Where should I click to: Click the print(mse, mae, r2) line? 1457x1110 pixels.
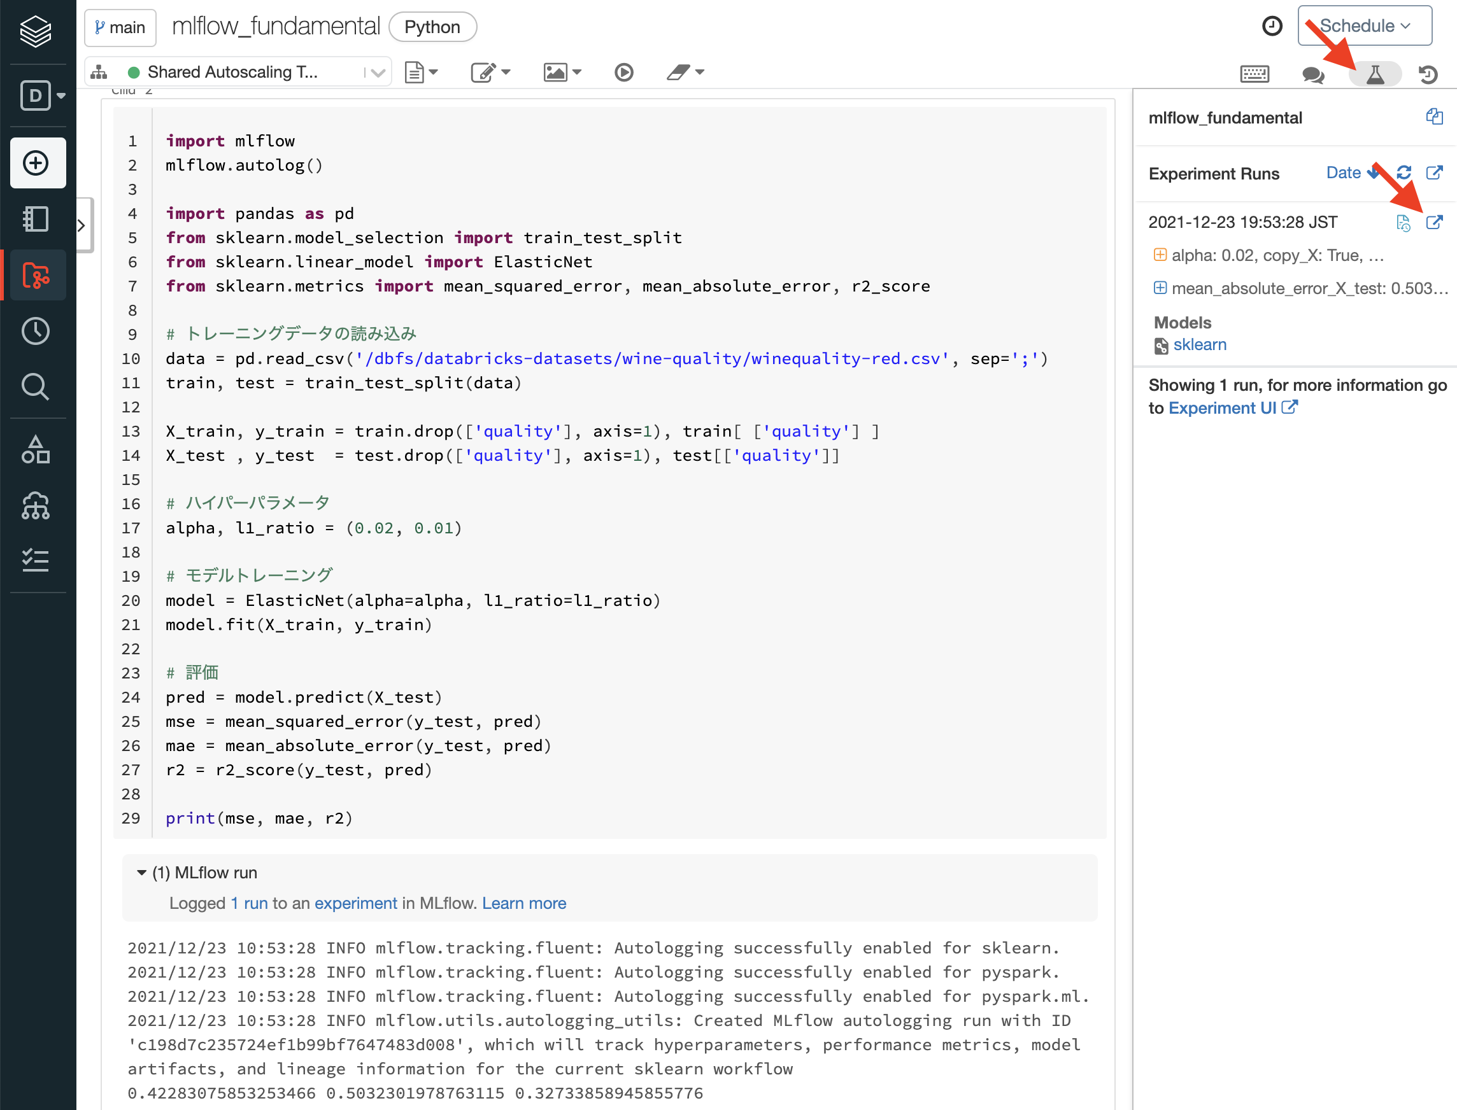point(259,818)
